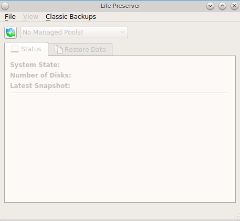Minimize the Life Preserver window

pos(210,6)
